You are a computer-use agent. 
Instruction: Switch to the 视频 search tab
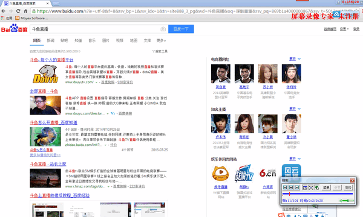[x=120, y=40]
